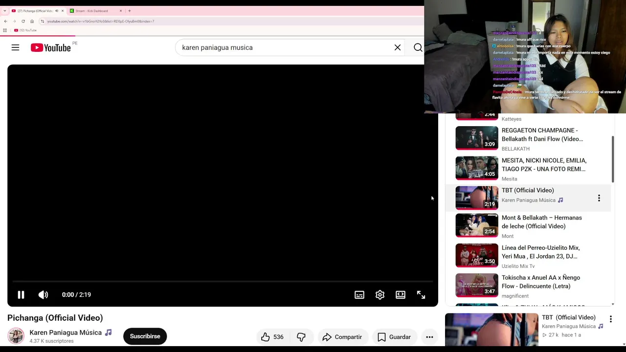Open the recommended TBT video thumbnail below the playlist
Screen dimensions: 626x352
pyautogui.click(x=492, y=330)
